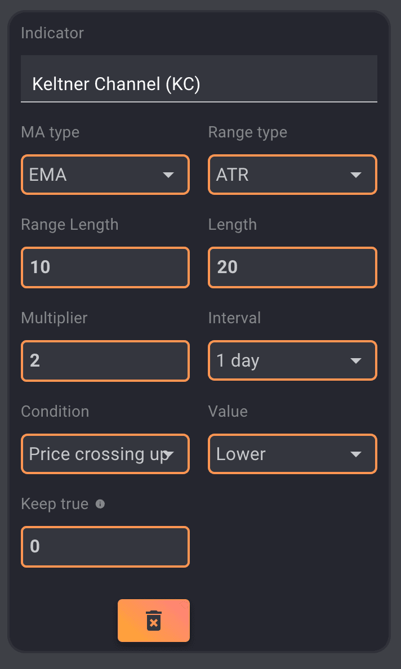Viewport: 401px width, 669px height.
Task: Click into the Multiplier input field
Action: (105, 360)
